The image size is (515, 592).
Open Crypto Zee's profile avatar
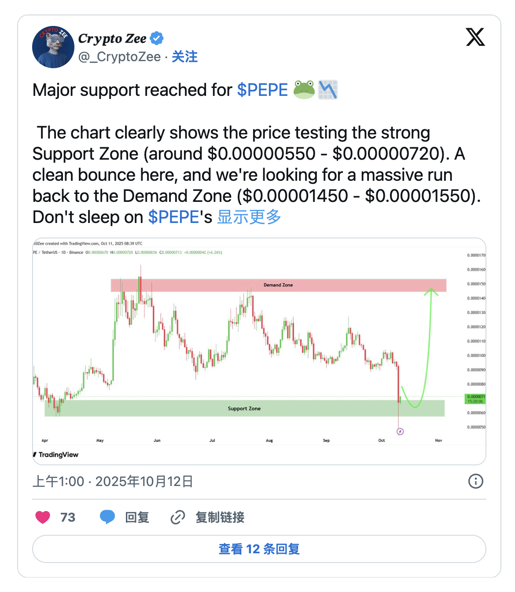point(53,47)
